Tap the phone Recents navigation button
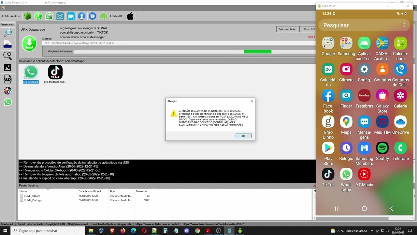The height and width of the screenshot is (235, 417). point(337,209)
